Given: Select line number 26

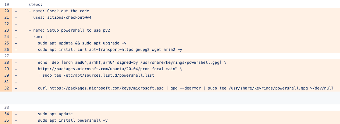Looking at the screenshot, I should [x=7, y=50].
